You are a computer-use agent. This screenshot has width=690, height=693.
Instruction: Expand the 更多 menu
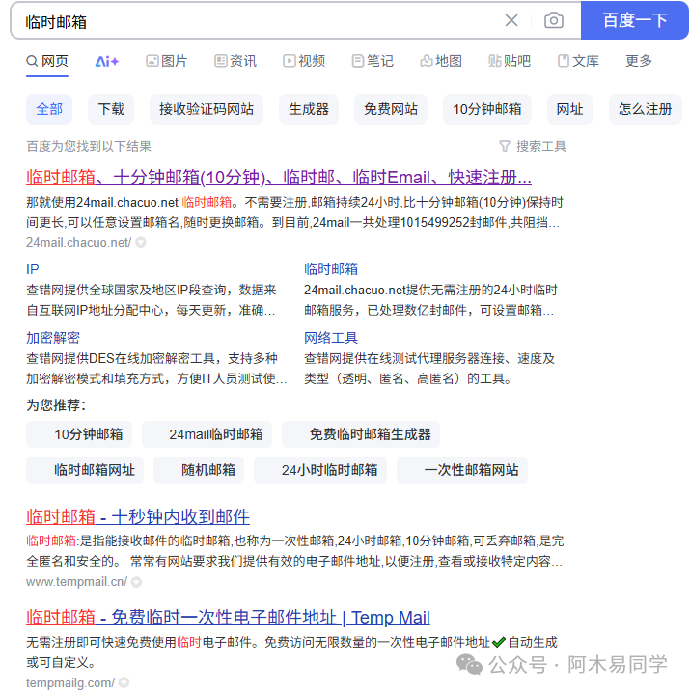(x=639, y=61)
